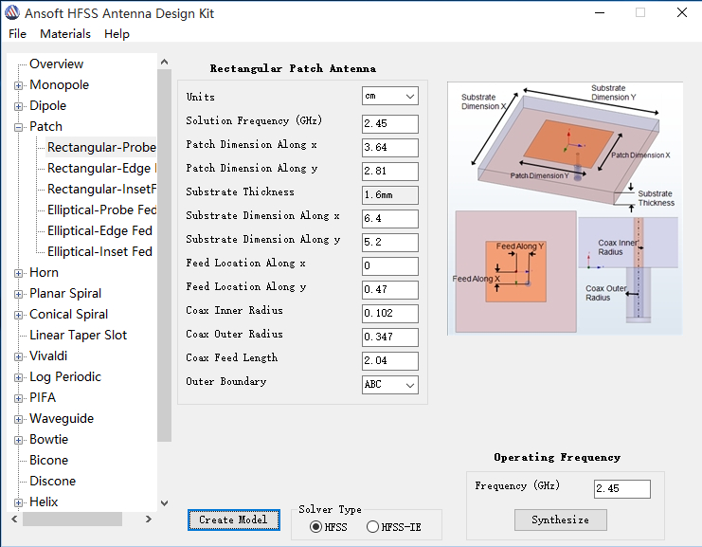Minimize the Antenna Design Kit window

pos(600,12)
